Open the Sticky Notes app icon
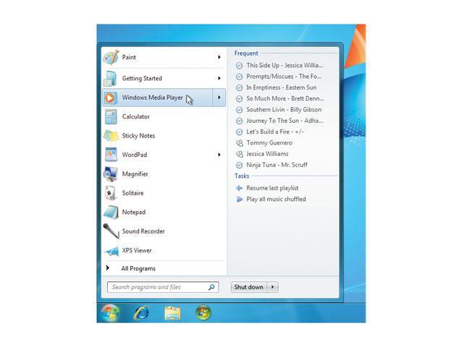 click(111, 136)
